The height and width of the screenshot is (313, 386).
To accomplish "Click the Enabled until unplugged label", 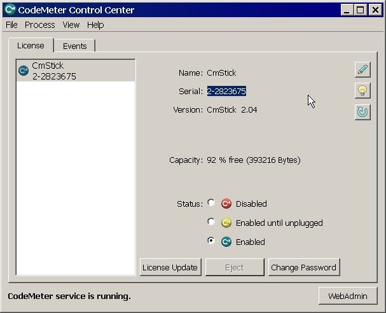I will (279, 223).
